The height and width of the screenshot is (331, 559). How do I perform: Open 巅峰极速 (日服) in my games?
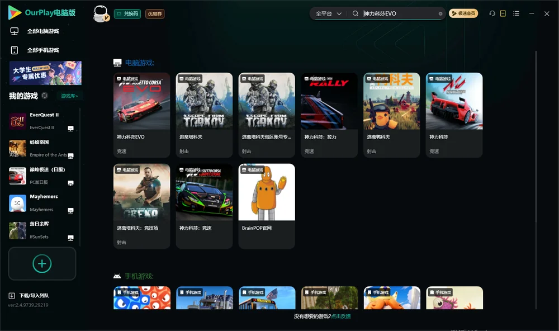(x=42, y=176)
